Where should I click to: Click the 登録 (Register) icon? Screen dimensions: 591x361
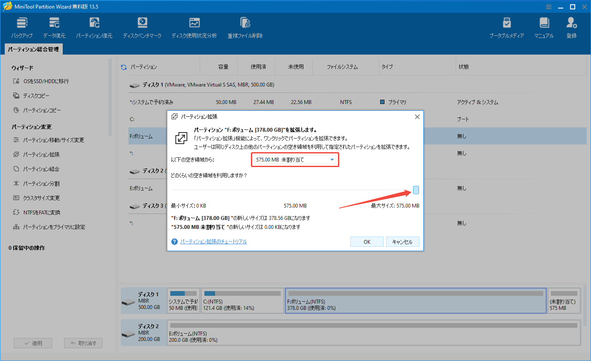(x=571, y=26)
